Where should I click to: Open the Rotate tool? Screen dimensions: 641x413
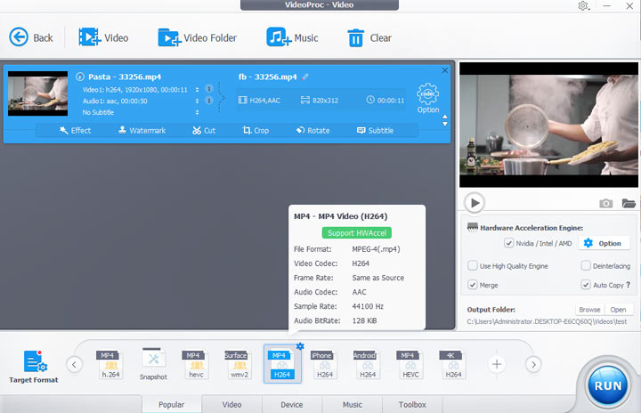point(312,131)
